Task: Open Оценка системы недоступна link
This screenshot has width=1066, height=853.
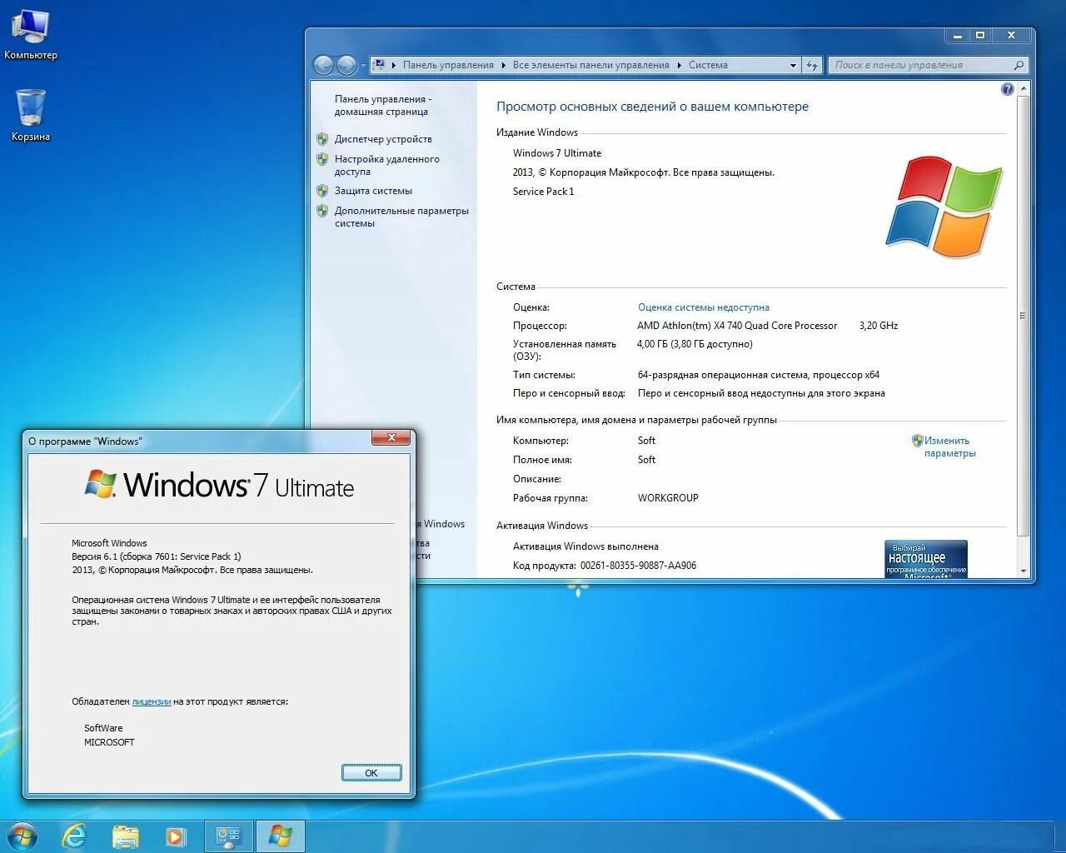Action: point(704,307)
